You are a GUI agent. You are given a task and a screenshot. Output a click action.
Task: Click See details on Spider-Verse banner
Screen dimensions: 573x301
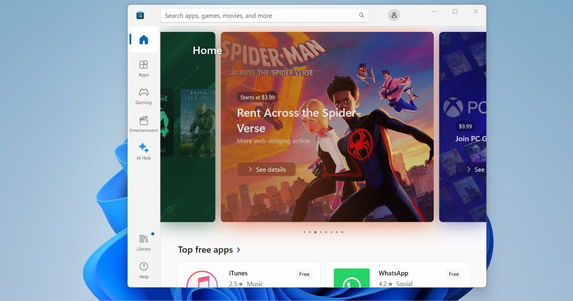[x=266, y=169]
